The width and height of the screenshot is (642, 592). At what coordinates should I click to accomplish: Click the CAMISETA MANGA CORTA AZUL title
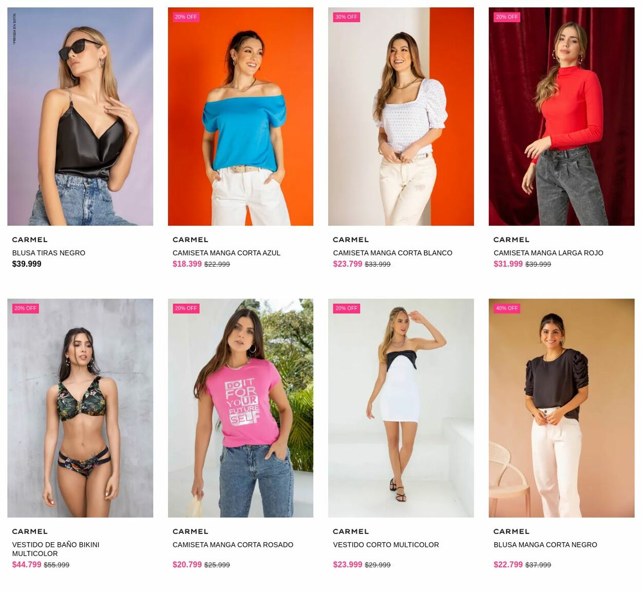(226, 253)
